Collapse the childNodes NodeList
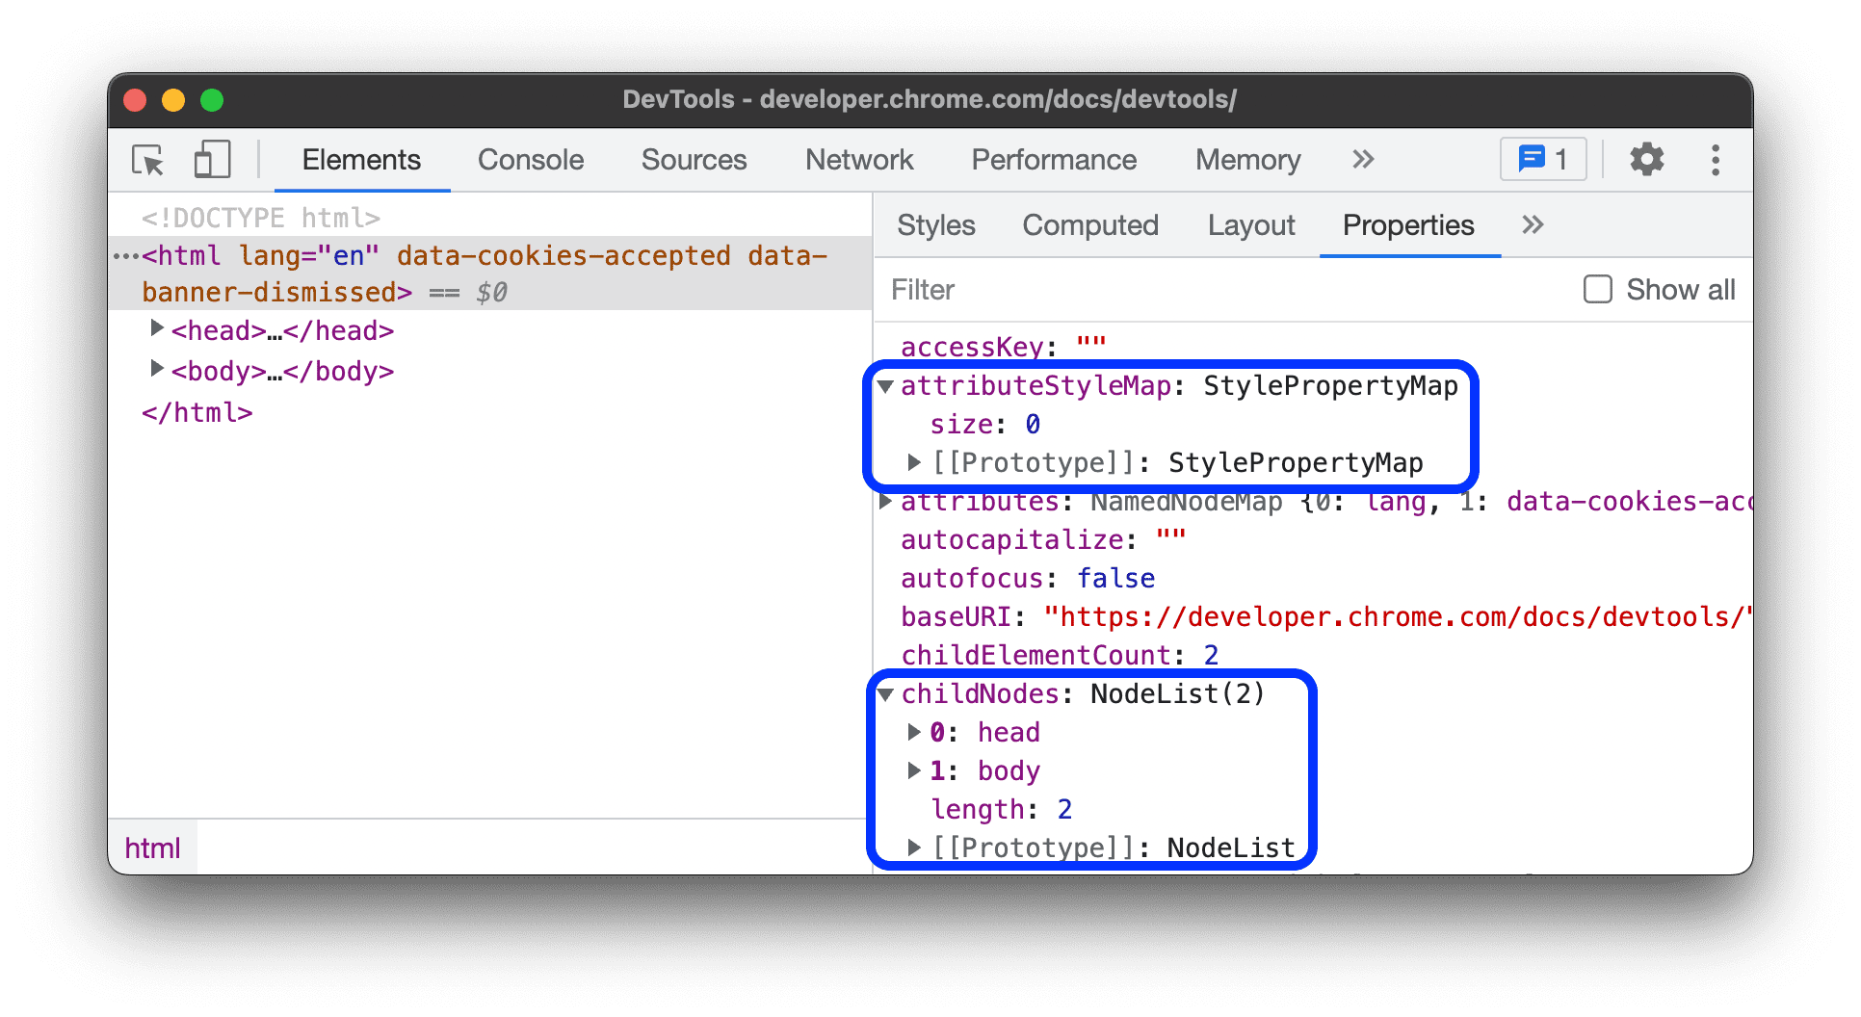Screen dimensions: 1861x1017 886,693
